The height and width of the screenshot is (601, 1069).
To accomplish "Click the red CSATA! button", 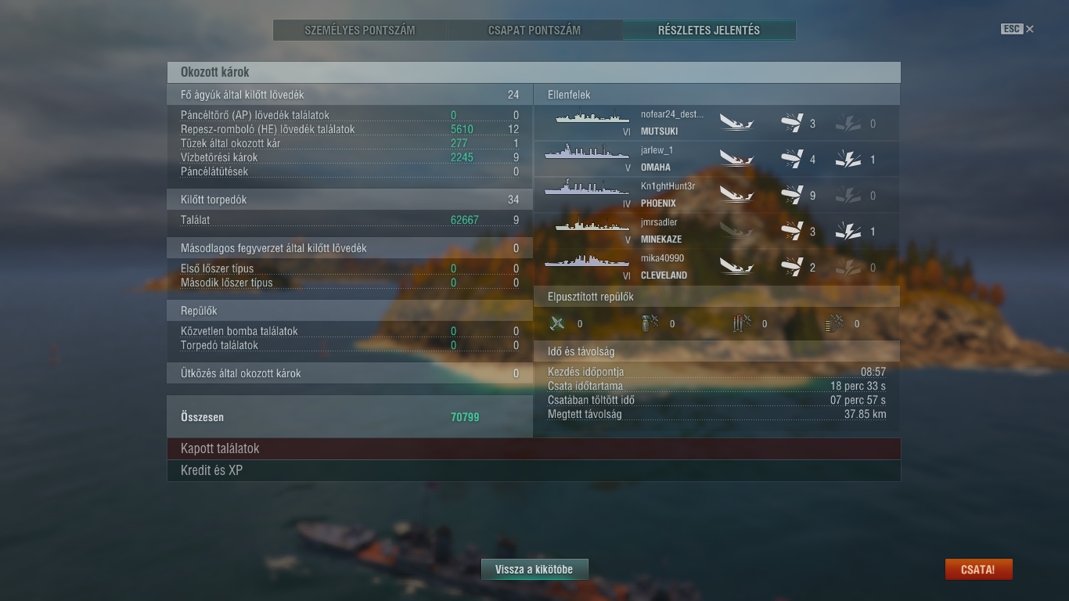I will point(978,570).
